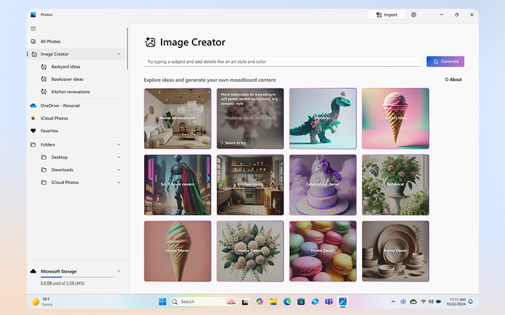The width and height of the screenshot is (505, 315).
Task: Click the sidebar vertical scrollbar
Action: click(x=128, y=49)
